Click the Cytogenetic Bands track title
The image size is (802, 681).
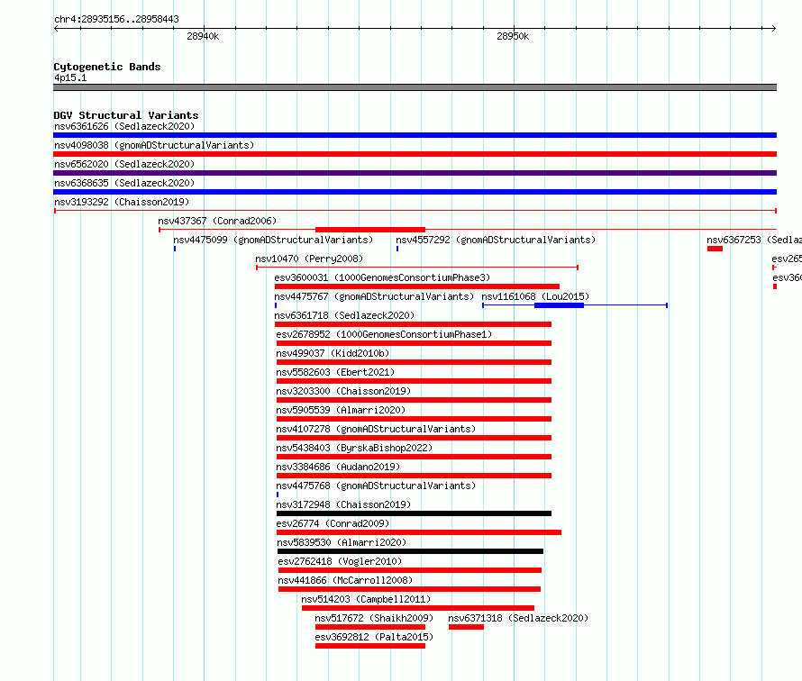tap(107, 67)
